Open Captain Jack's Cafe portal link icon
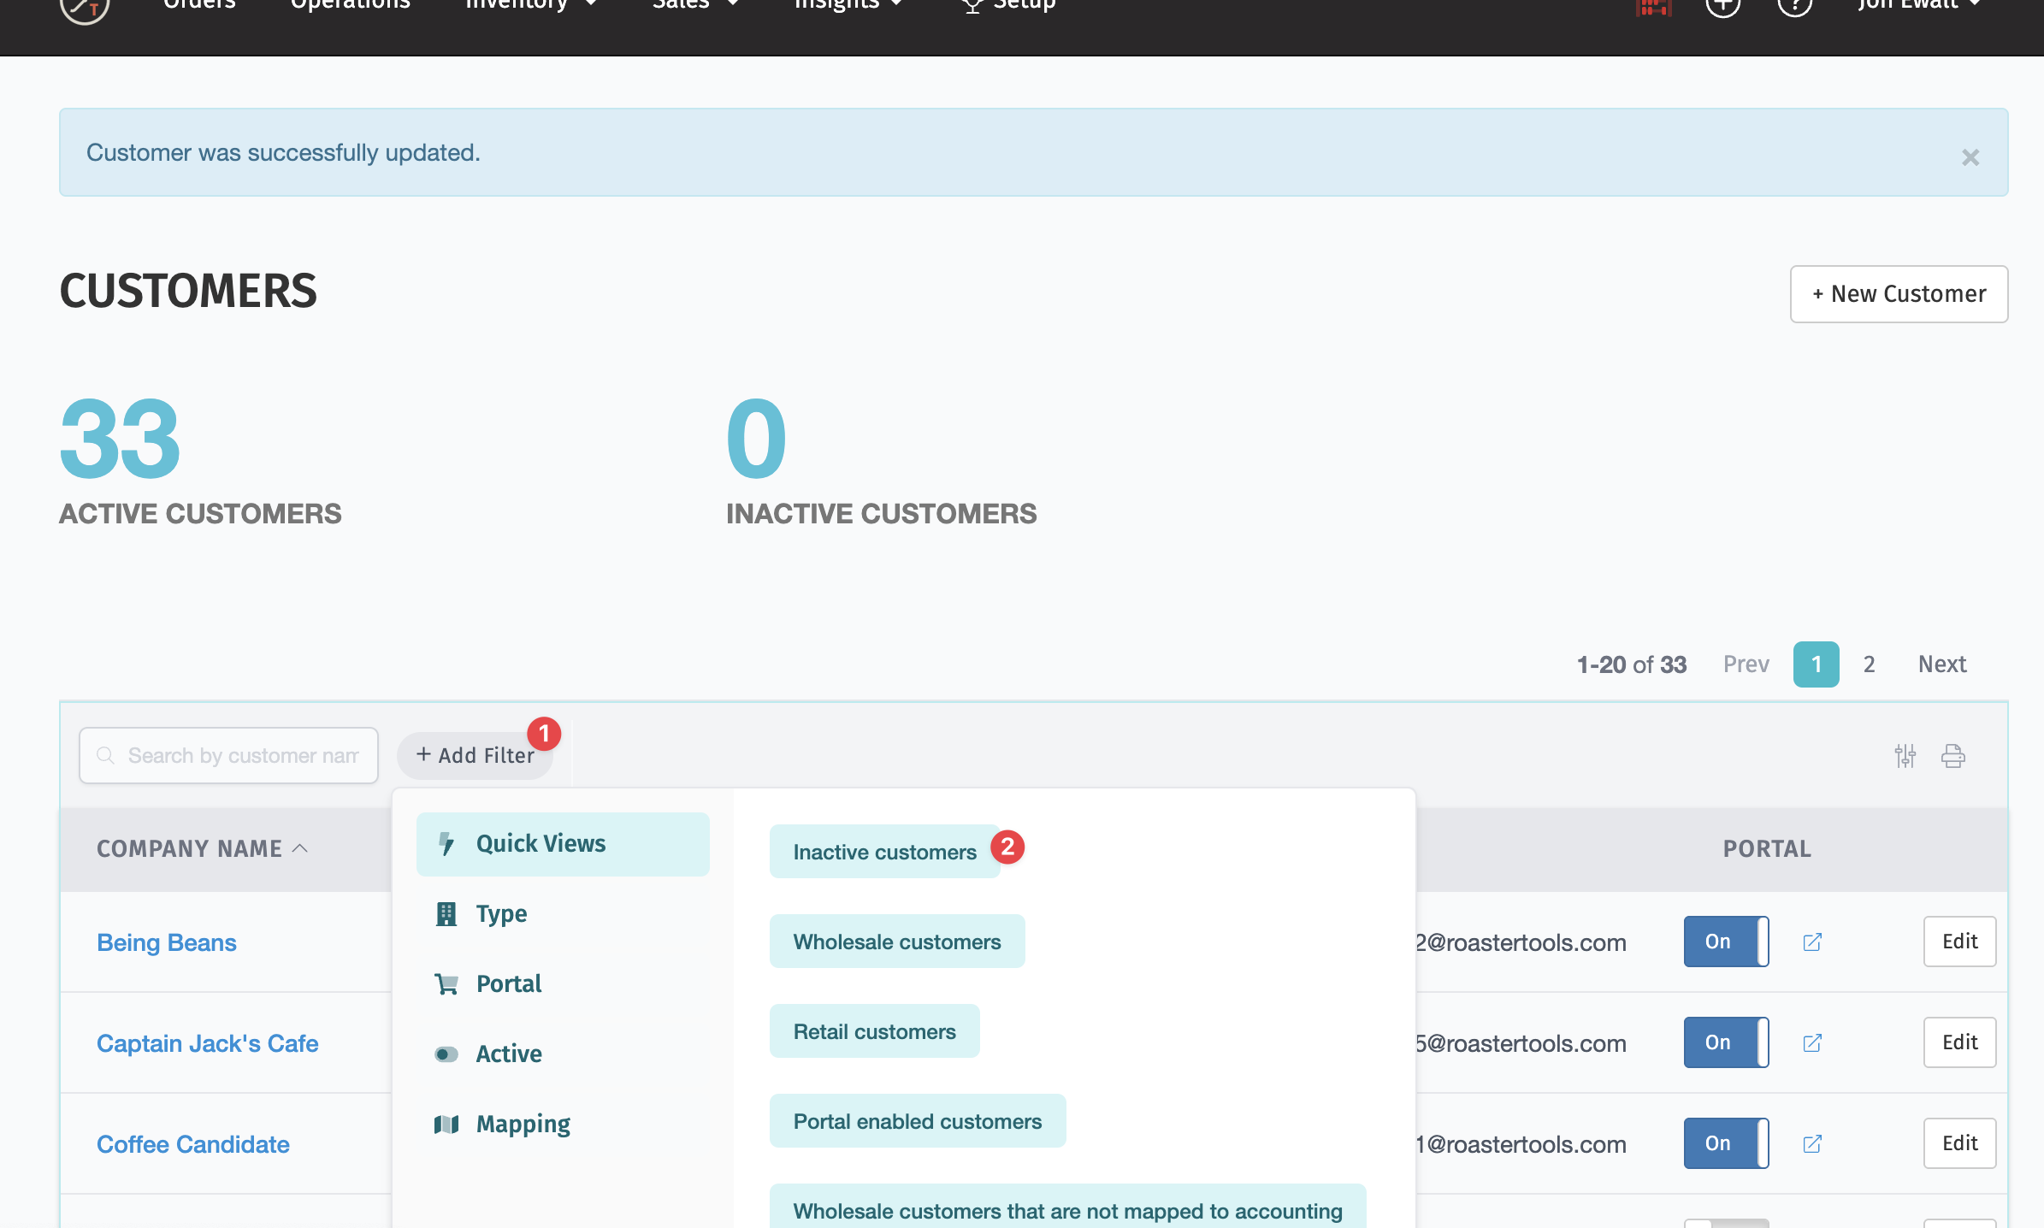Viewport: 2044px width, 1228px height. 1811,1042
